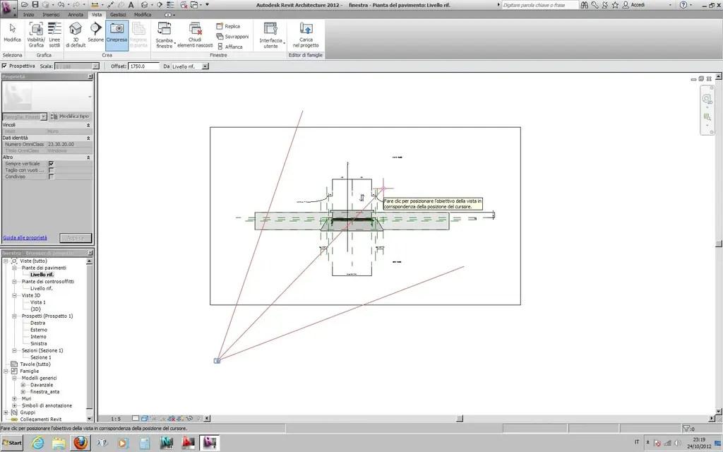
Task: Expand the finestra_anta tree node
Action: 23,392
